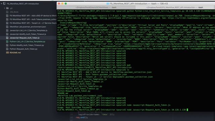Click the README.md book icon
Viewport: 215px width, 121px height.
tap(7, 52)
